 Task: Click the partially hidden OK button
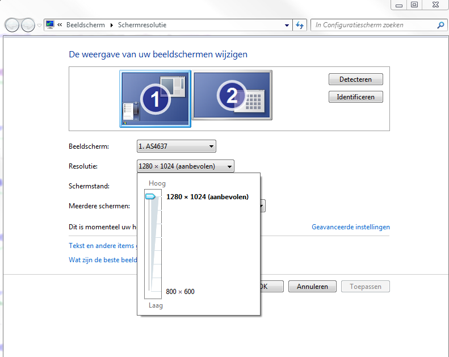pos(272,287)
